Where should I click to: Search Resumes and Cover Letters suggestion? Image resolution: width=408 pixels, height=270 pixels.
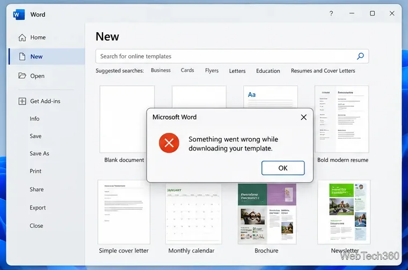pyautogui.click(x=323, y=71)
